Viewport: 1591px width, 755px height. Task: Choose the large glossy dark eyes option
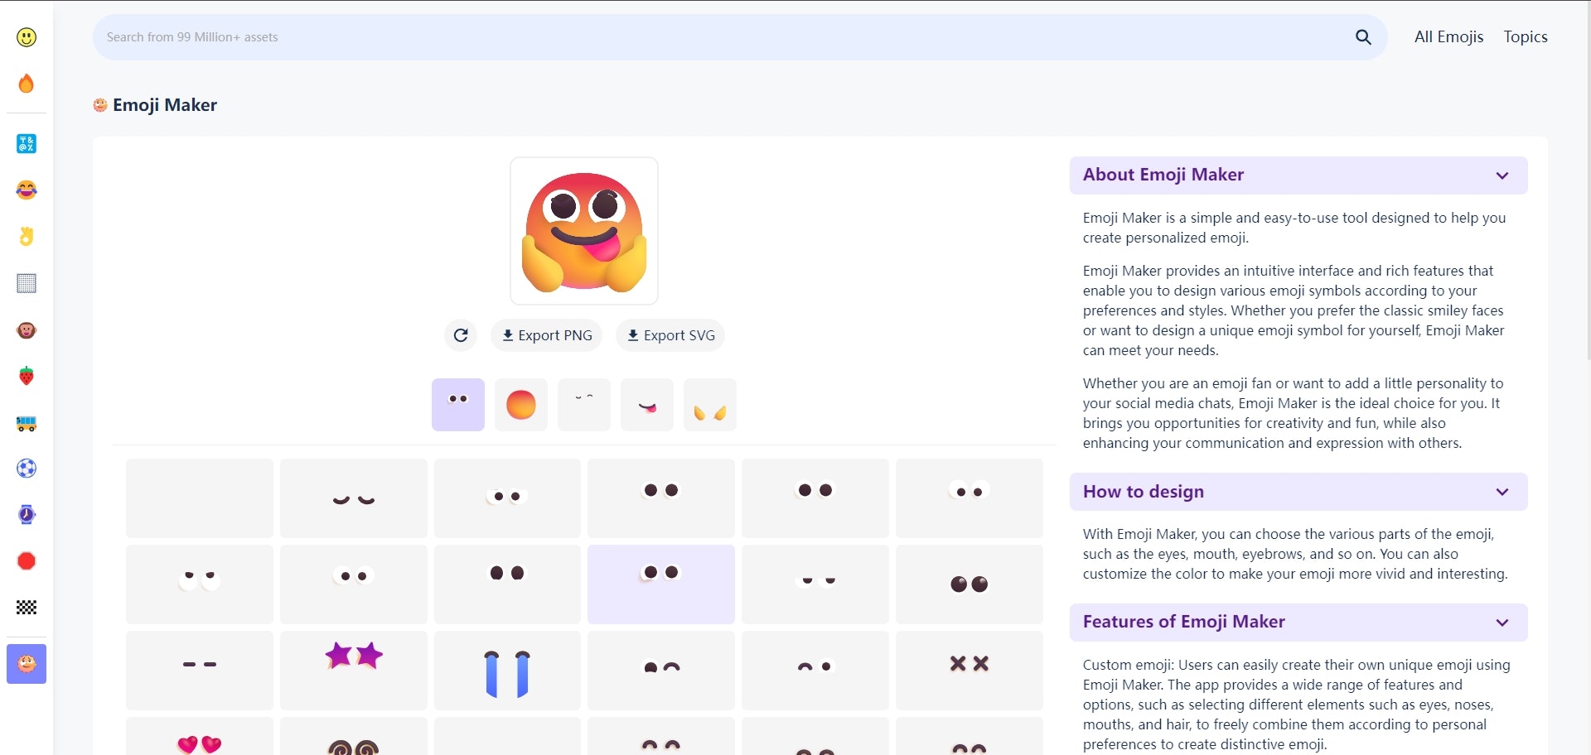[970, 584]
